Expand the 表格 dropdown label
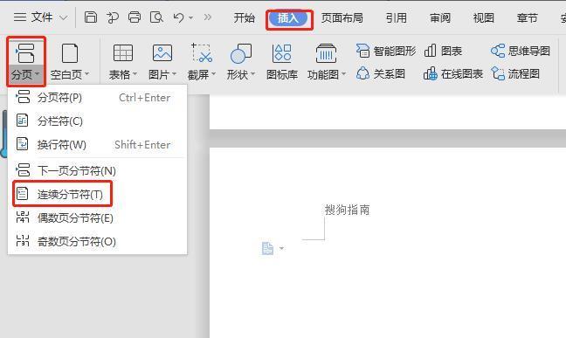Viewport: 566px width, 338px height. click(x=123, y=75)
